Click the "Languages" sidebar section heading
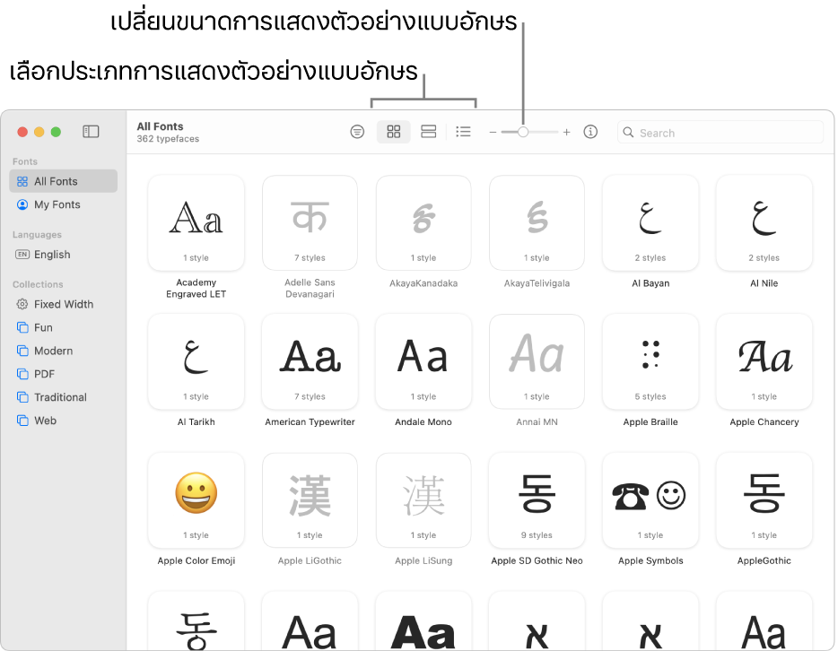The width and height of the screenshot is (838, 651). pyautogui.click(x=37, y=234)
